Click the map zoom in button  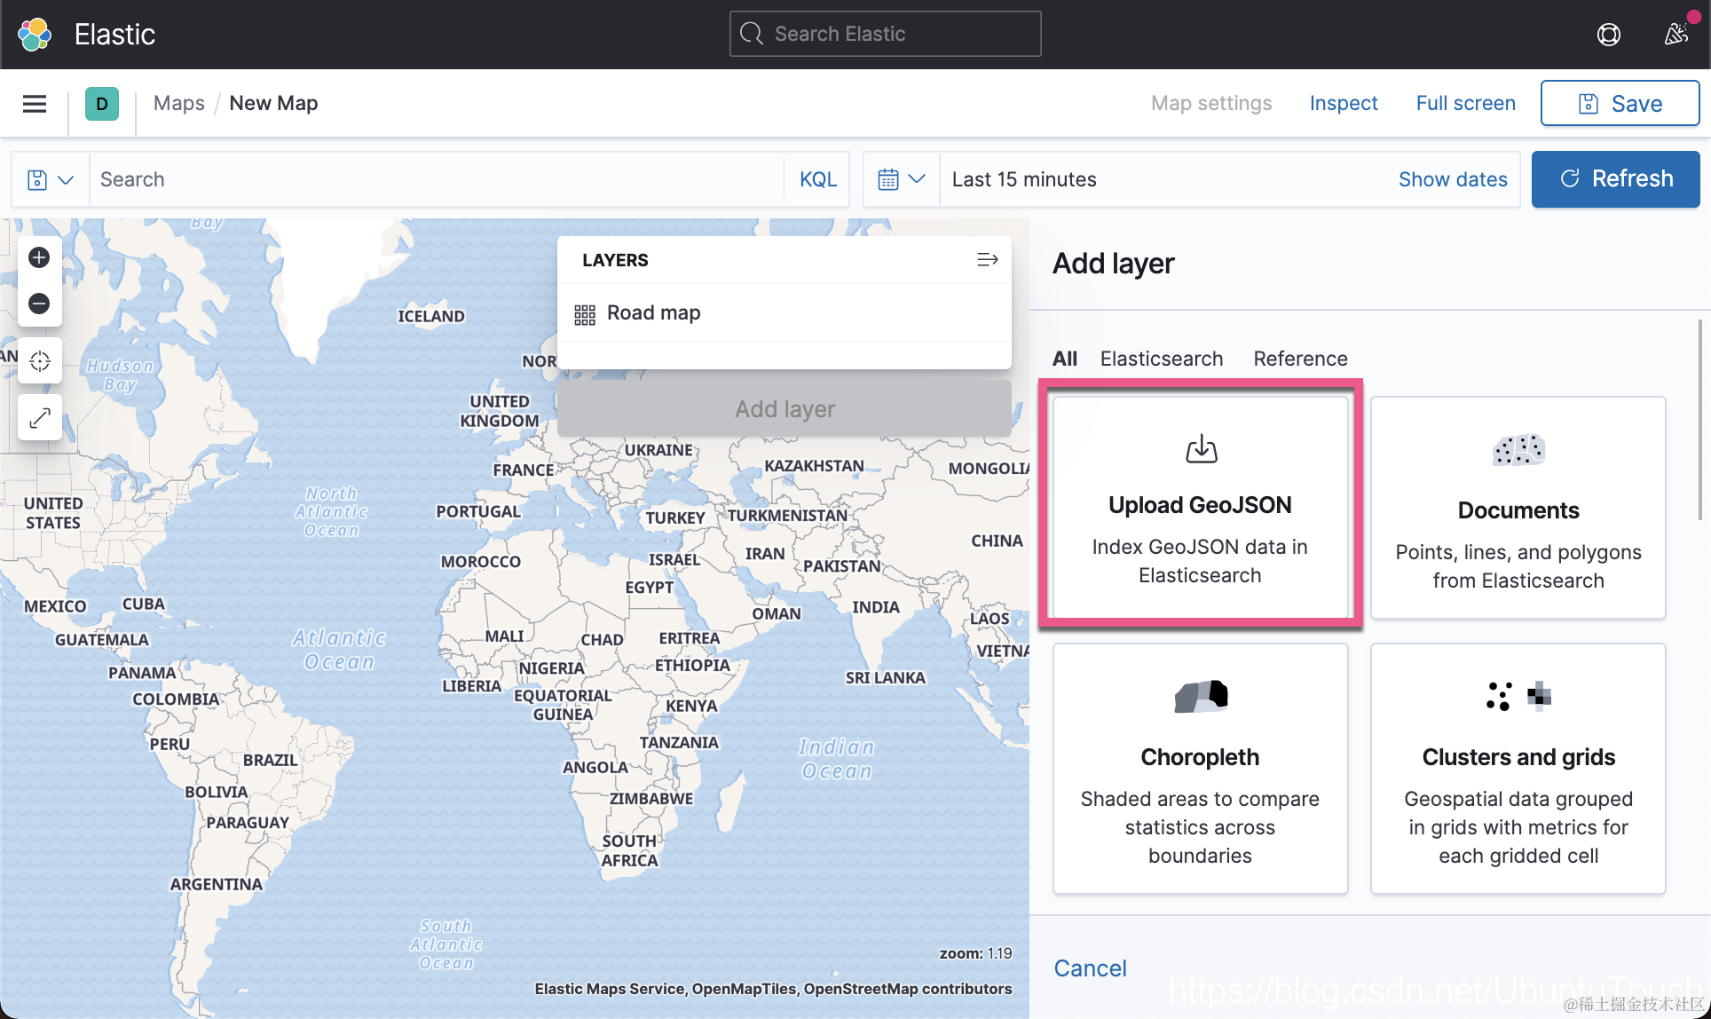[39, 257]
